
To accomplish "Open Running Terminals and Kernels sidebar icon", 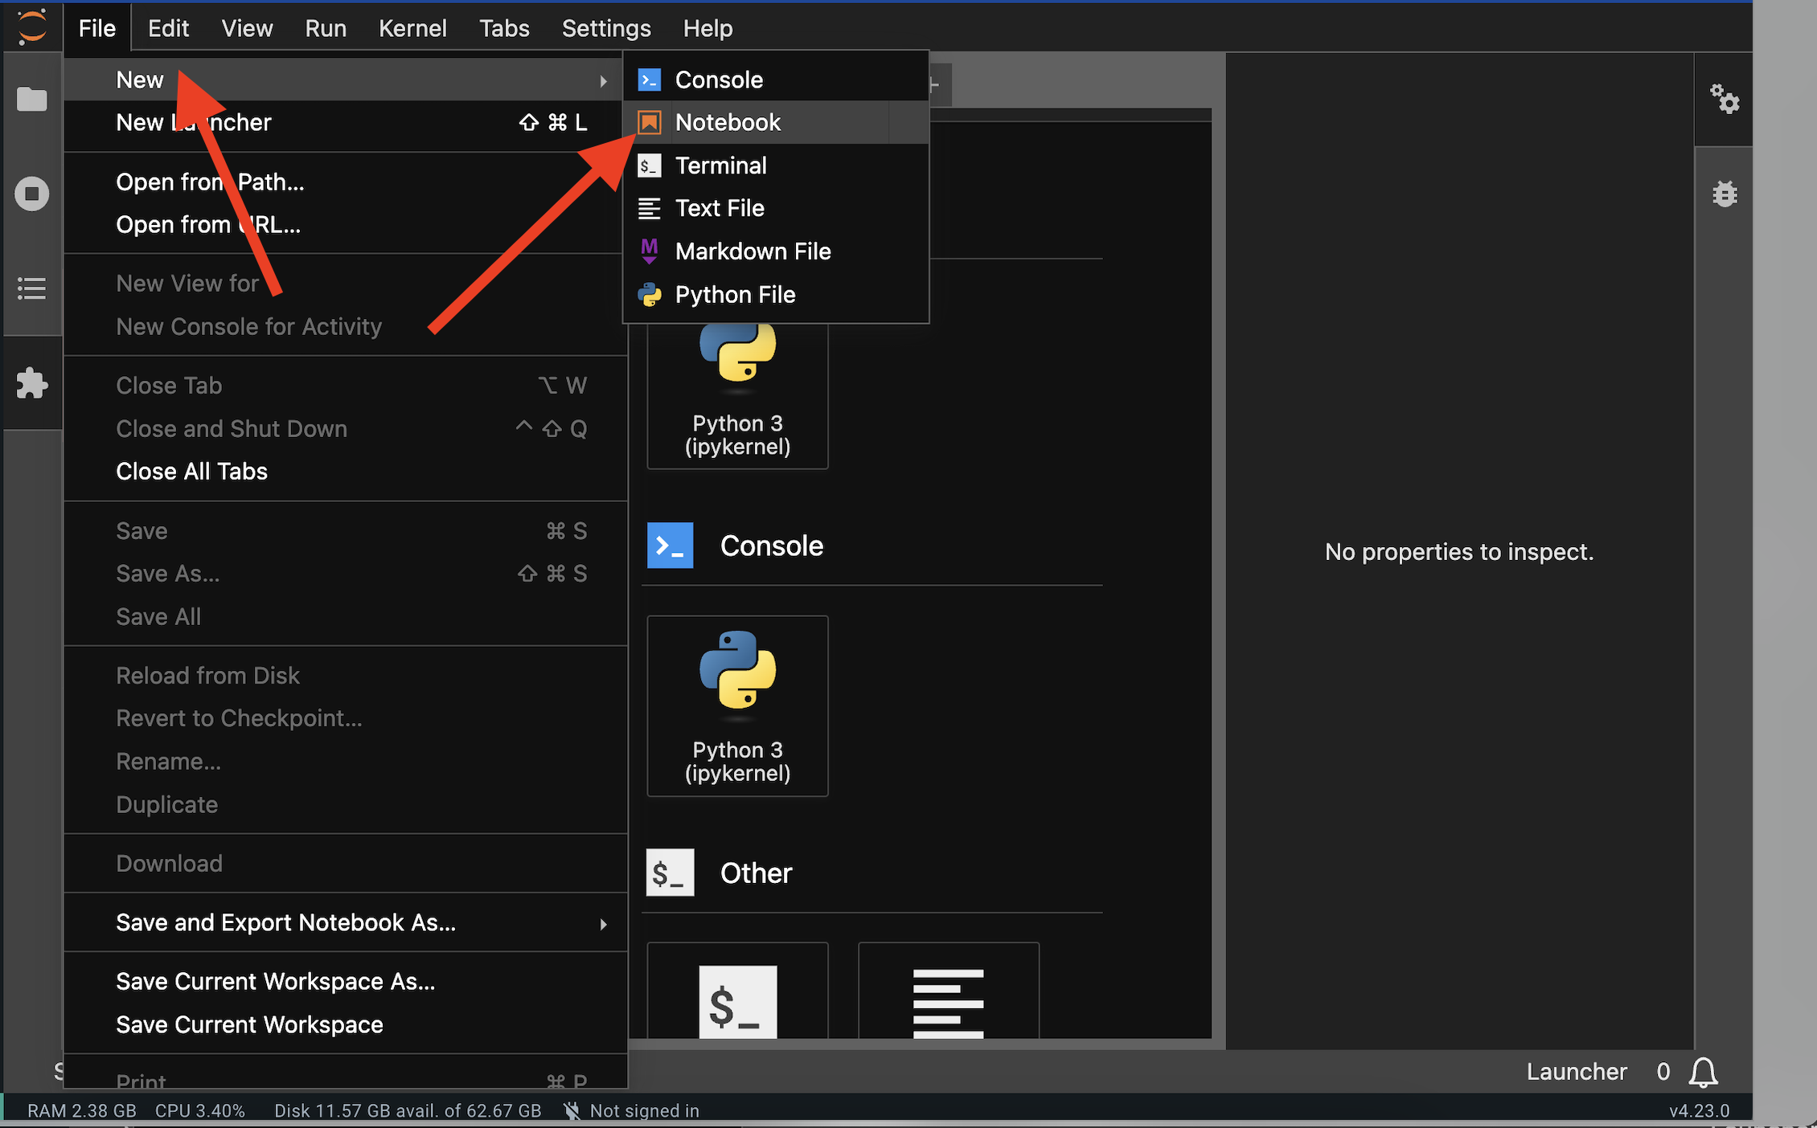I will pyautogui.click(x=32, y=194).
